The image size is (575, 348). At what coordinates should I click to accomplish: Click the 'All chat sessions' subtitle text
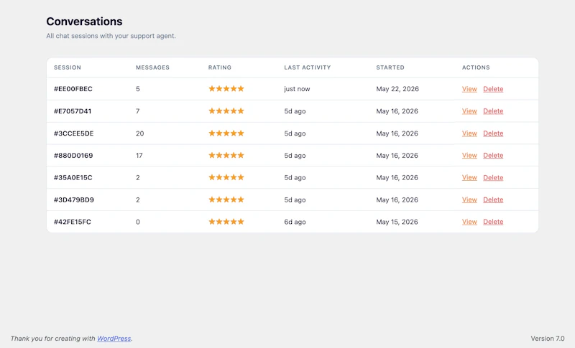[111, 36]
